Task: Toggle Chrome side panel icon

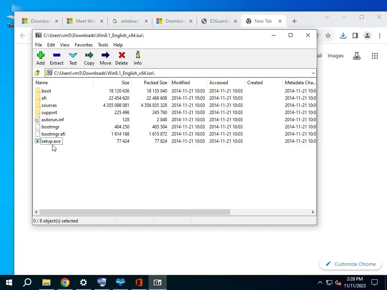Action: tap(355, 35)
